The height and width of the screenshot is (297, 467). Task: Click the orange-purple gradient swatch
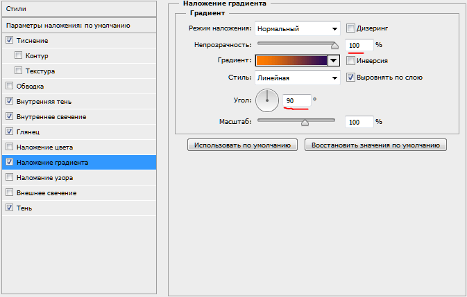click(291, 61)
